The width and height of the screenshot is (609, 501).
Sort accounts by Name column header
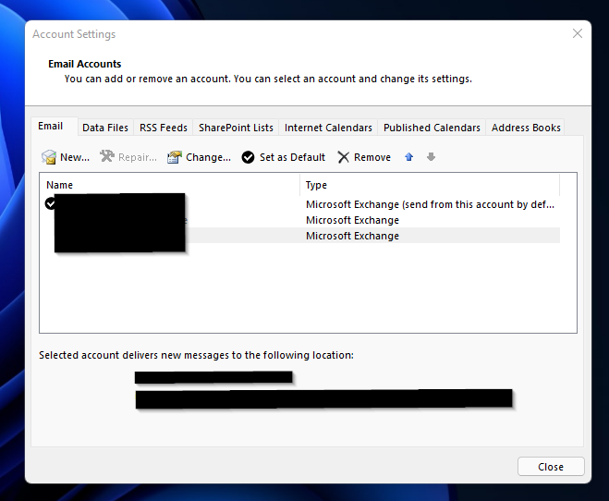(171, 185)
